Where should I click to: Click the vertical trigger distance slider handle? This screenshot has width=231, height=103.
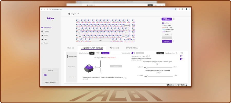coord(101,67)
